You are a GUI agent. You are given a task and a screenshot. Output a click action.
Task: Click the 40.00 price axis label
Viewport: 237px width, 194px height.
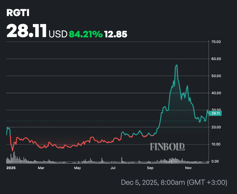[216, 93]
